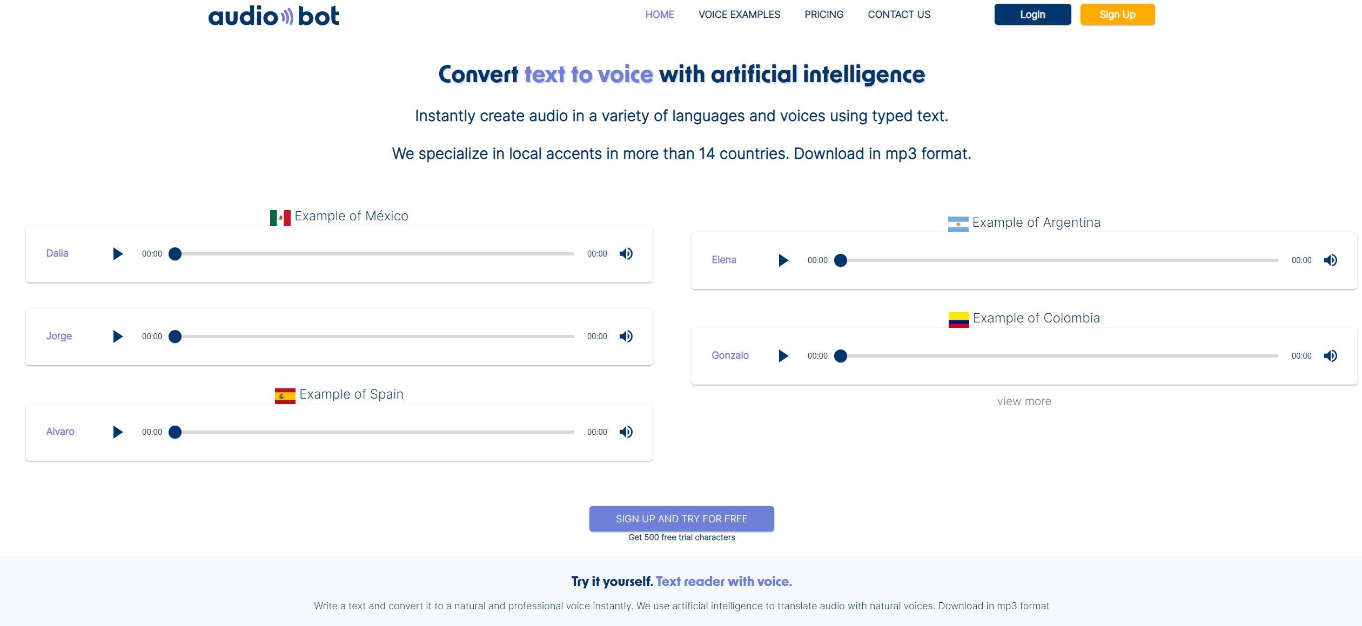Mute Elena's audio player

click(1331, 260)
